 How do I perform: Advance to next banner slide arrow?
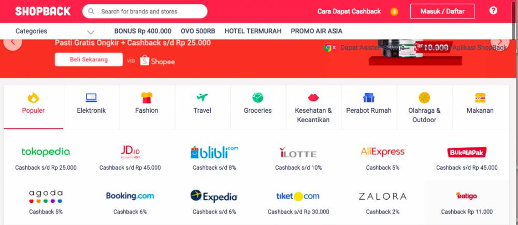pyautogui.click(x=500, y=42)
